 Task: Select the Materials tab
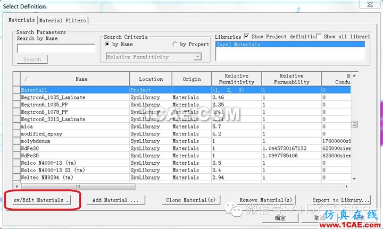(22, 20)
